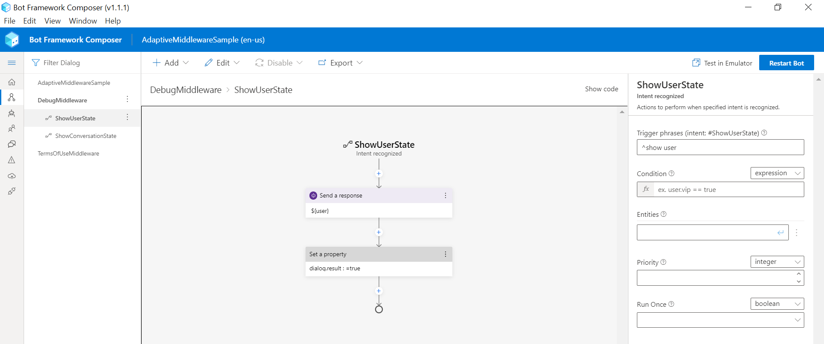Click Entities help icon
Viewport: 824px width, 344px height.
click(x=663, y=214)
